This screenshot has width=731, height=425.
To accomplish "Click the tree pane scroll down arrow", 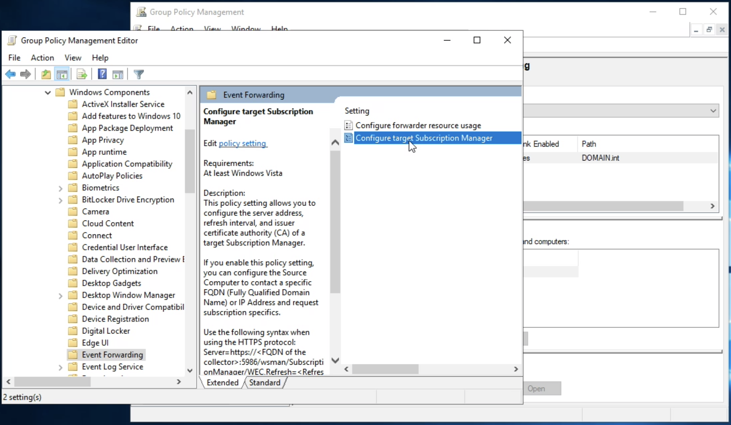I will coord(190,371).
